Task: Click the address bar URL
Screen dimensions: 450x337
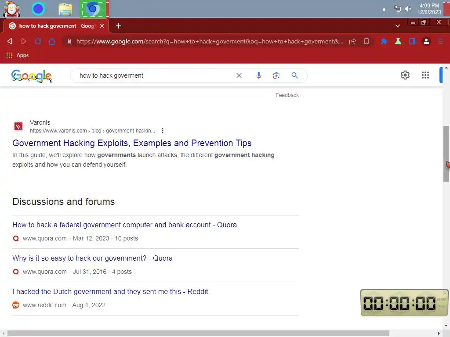Action: tap(210, 41)
